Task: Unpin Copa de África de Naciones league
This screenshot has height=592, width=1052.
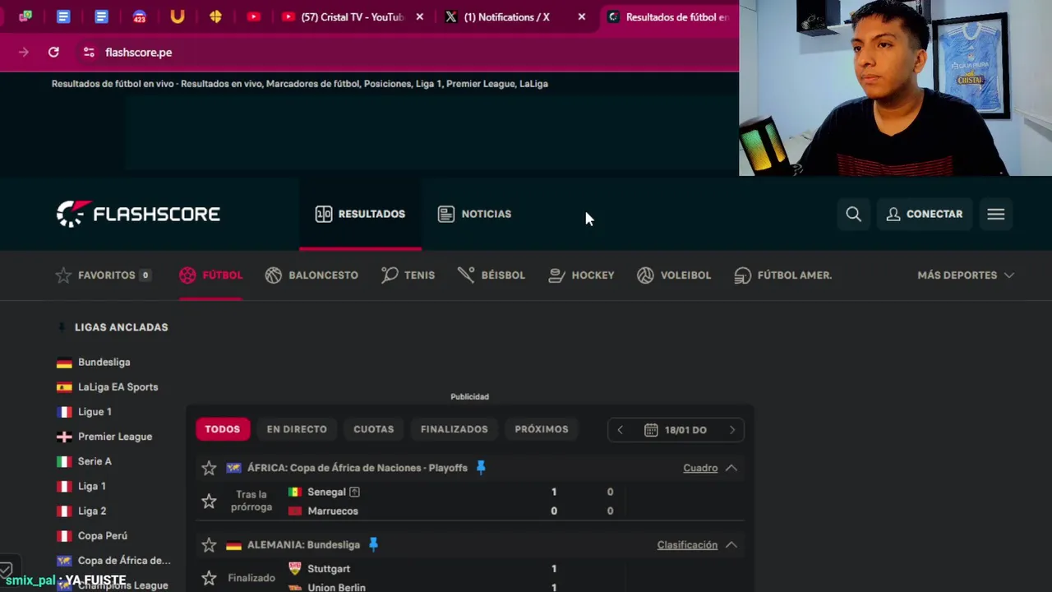Action: point(481,468)
